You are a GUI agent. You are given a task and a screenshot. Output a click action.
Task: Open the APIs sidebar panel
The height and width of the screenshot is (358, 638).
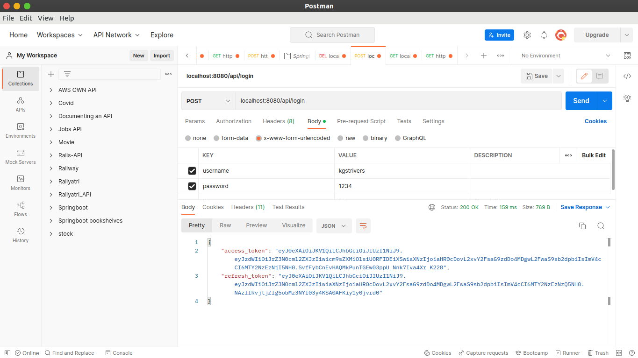[21, 104]
